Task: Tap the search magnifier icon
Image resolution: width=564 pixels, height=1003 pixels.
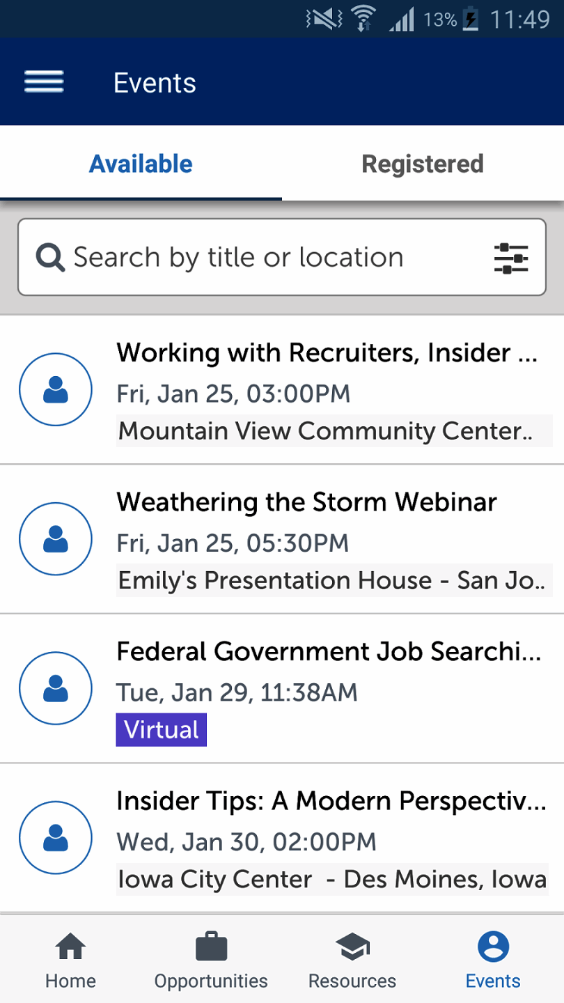Action: tap(50, 258)
